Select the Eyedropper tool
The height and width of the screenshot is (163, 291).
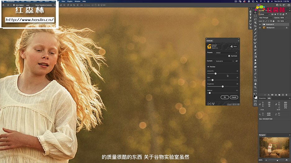(255, 29)
